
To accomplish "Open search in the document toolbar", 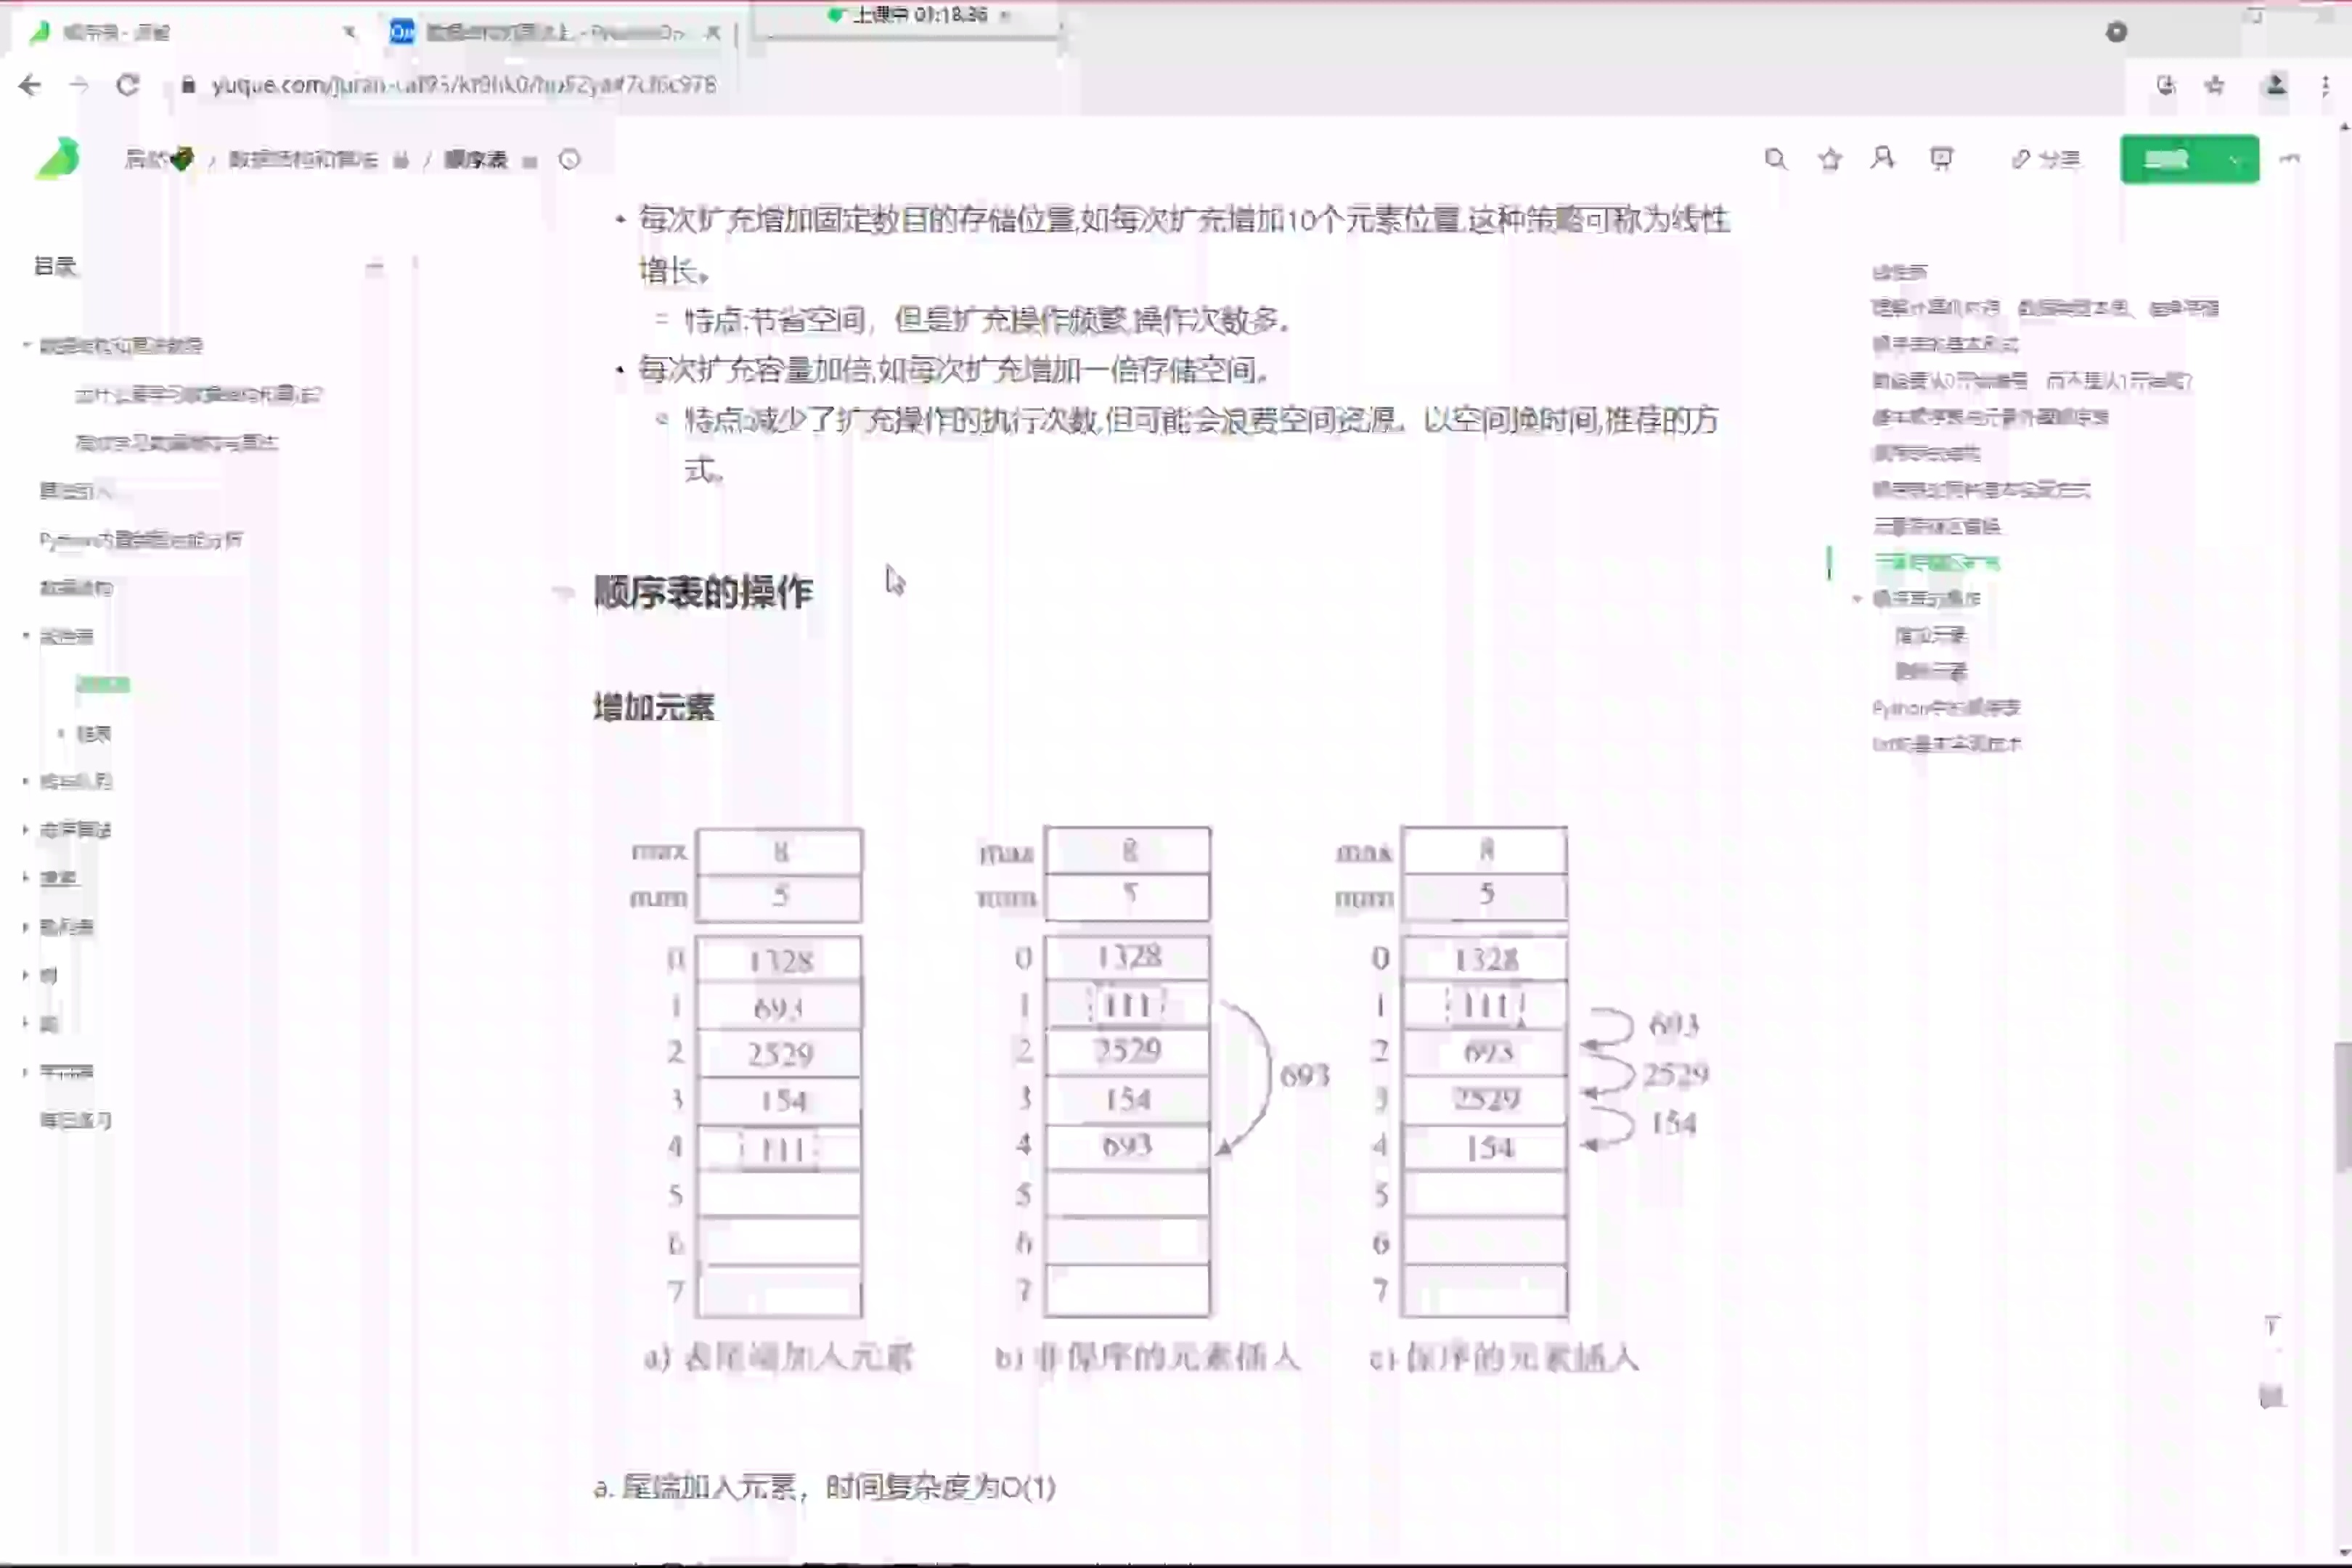I will tap(1776, 159).
